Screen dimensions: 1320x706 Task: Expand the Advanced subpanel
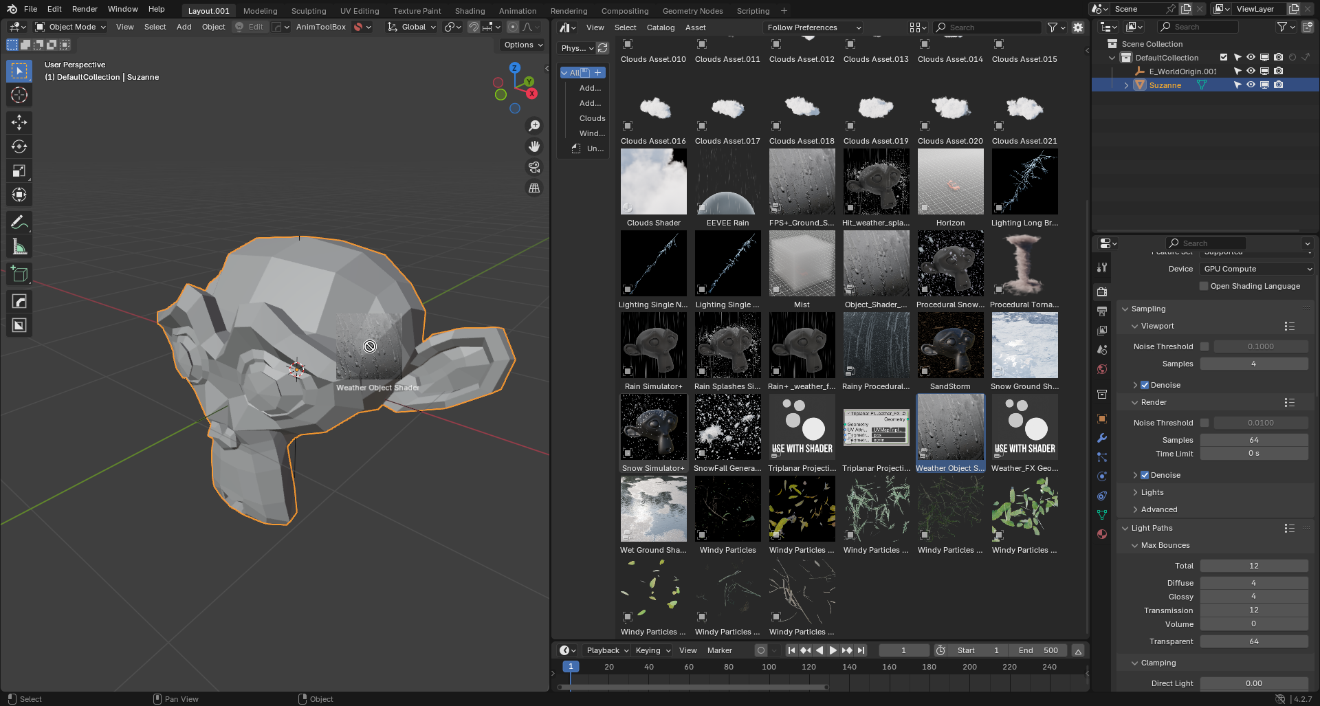coord(1159,509)
